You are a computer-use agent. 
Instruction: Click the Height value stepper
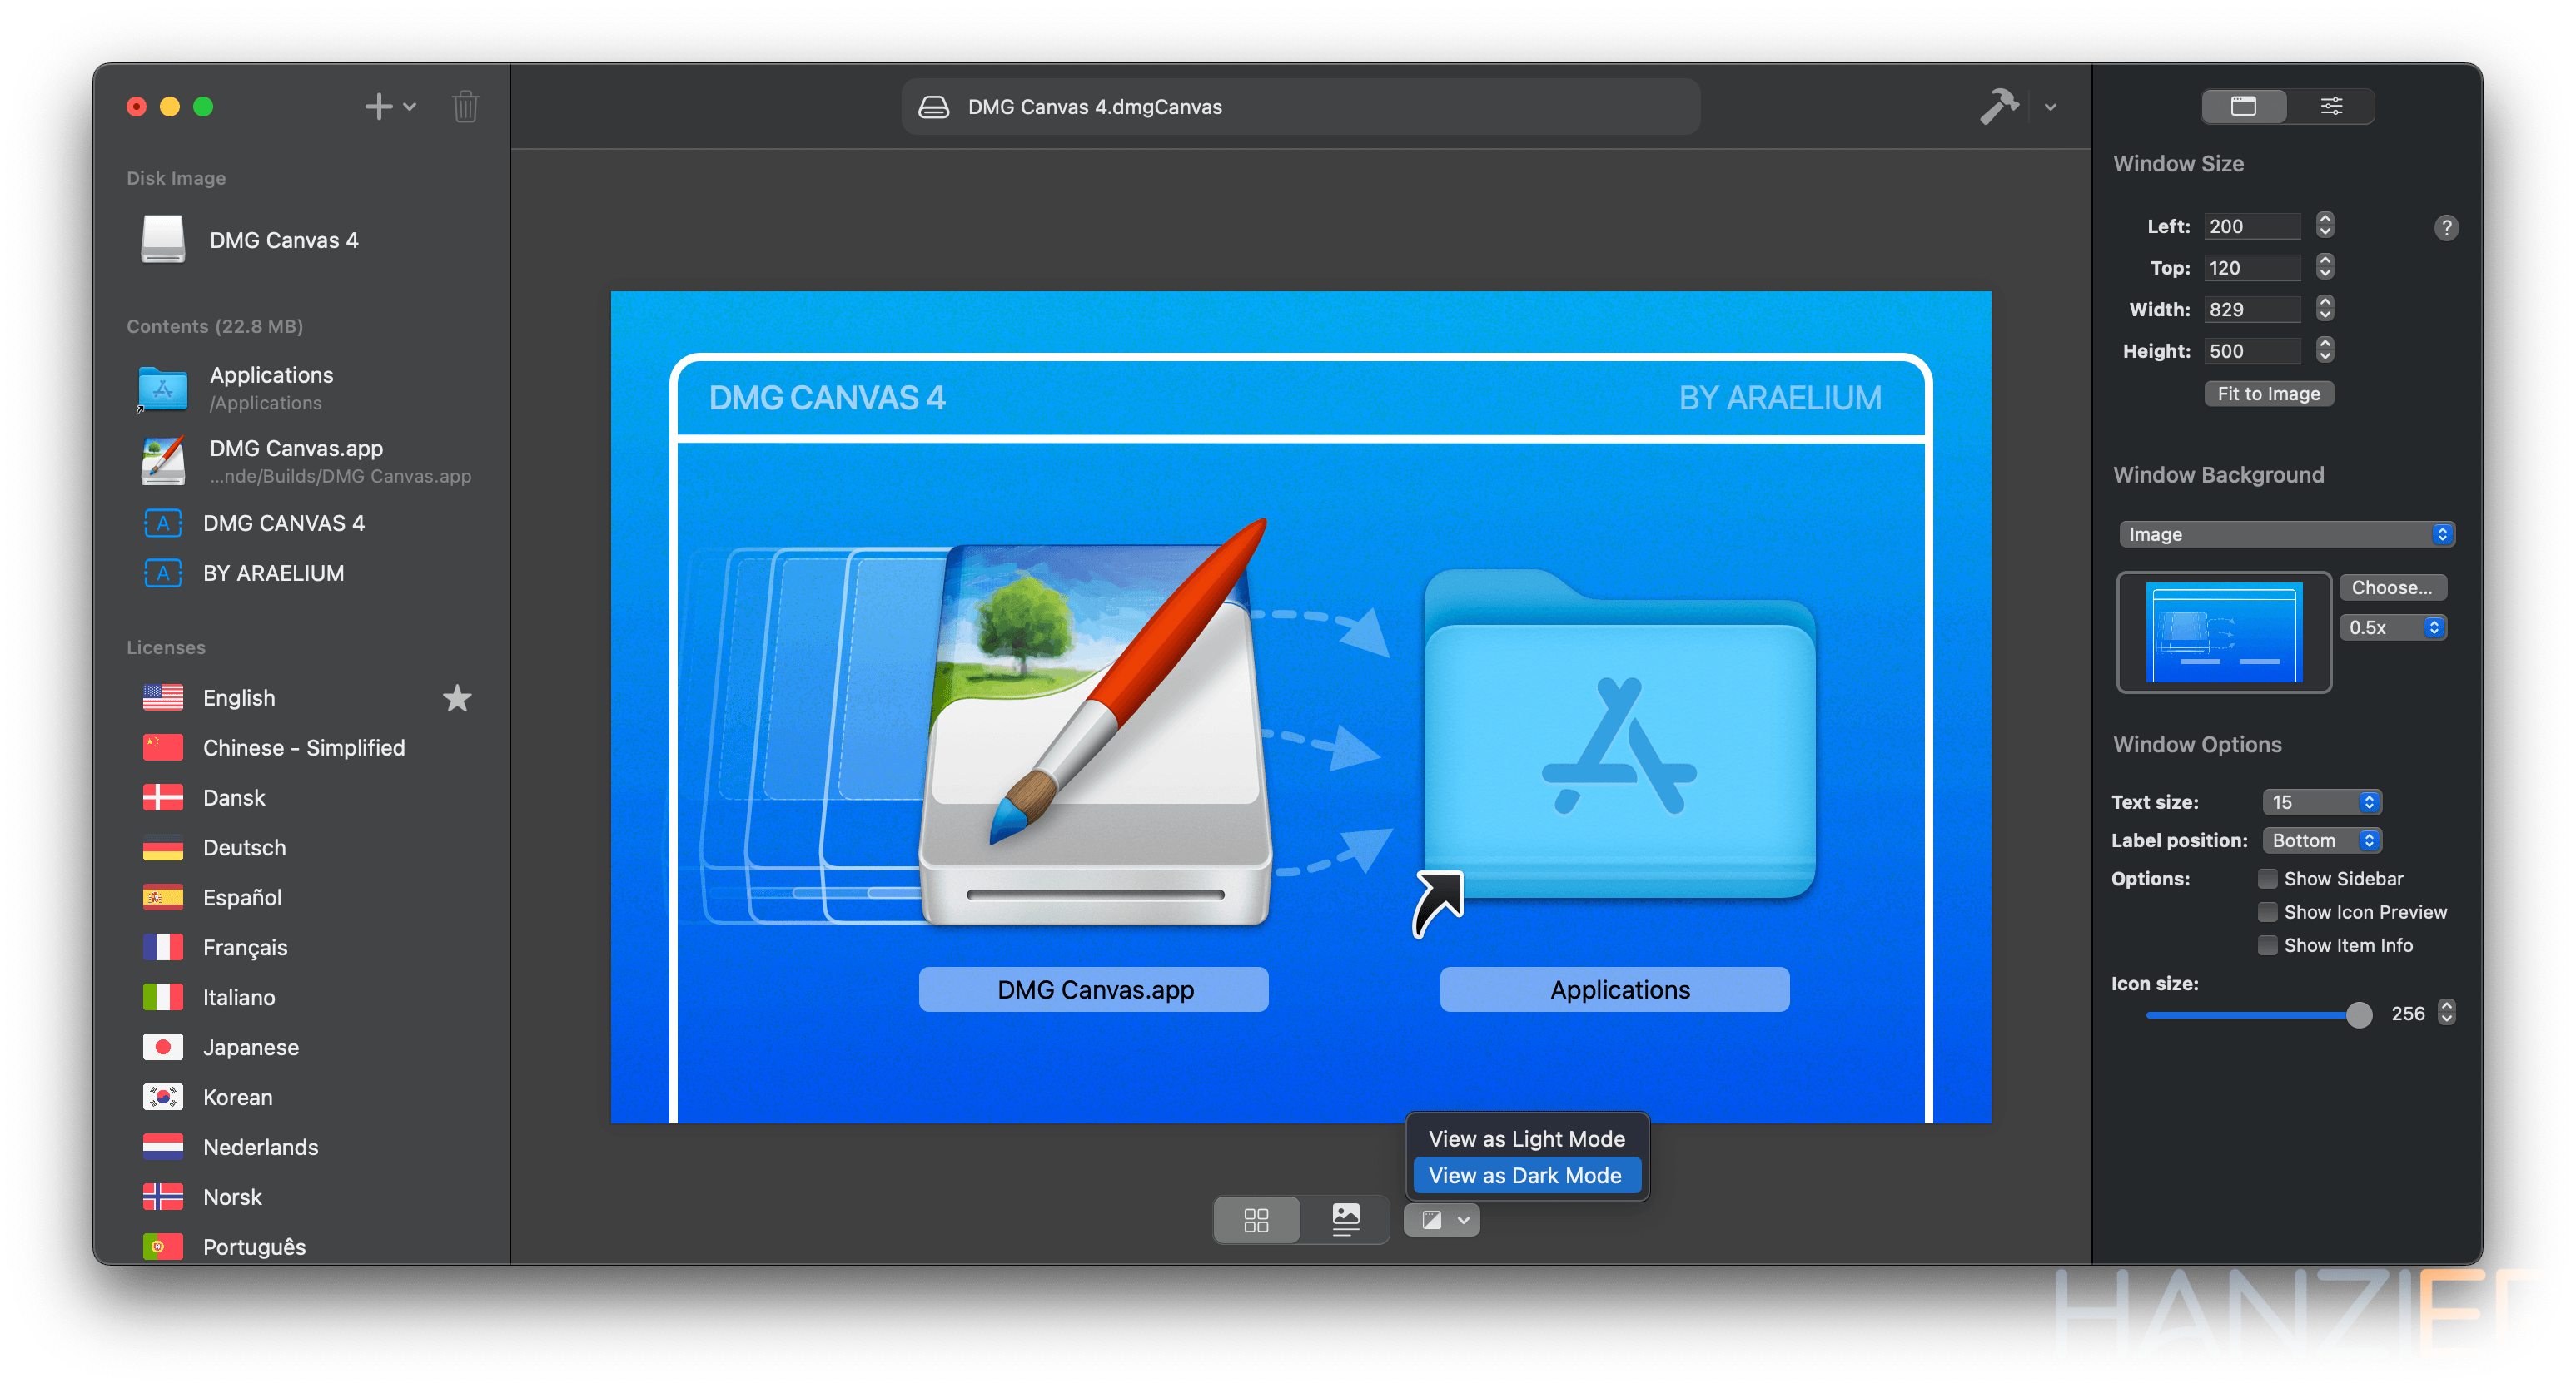click(x=2324, y=349)
